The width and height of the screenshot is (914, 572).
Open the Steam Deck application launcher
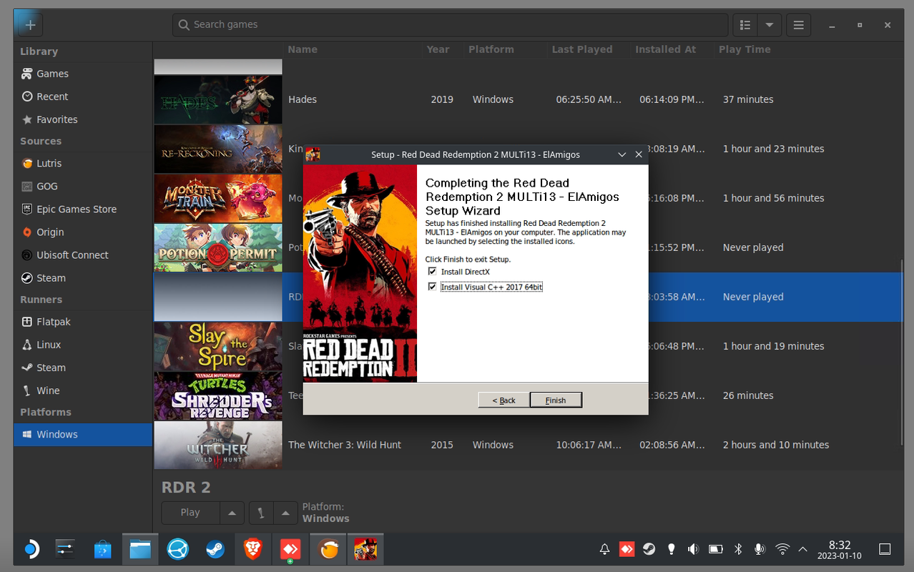[x=31, y=549]
